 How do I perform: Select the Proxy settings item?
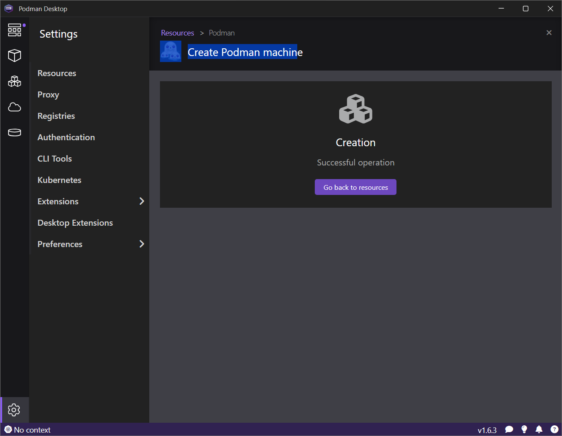48,94
